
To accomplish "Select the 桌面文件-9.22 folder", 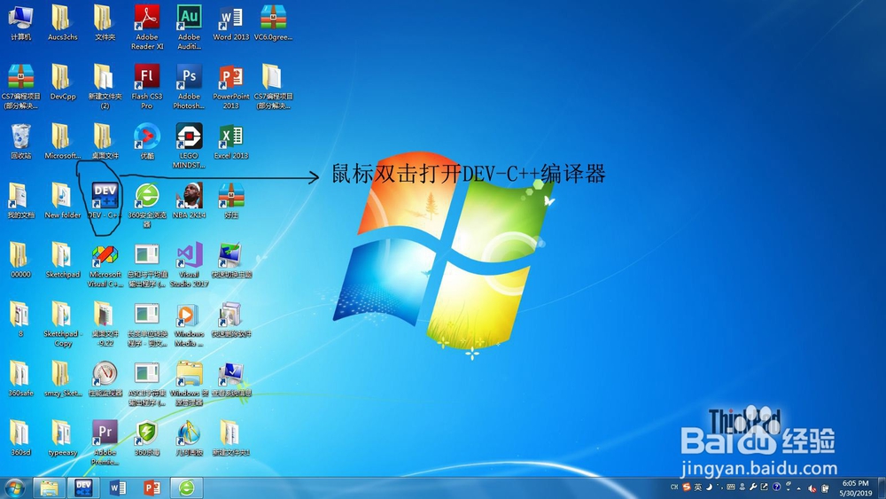I will tap(105, 324).
